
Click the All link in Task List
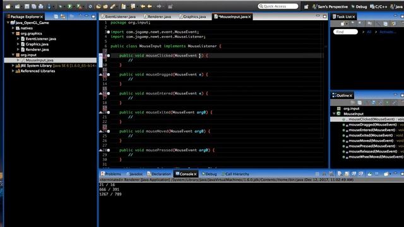(369, 32)
